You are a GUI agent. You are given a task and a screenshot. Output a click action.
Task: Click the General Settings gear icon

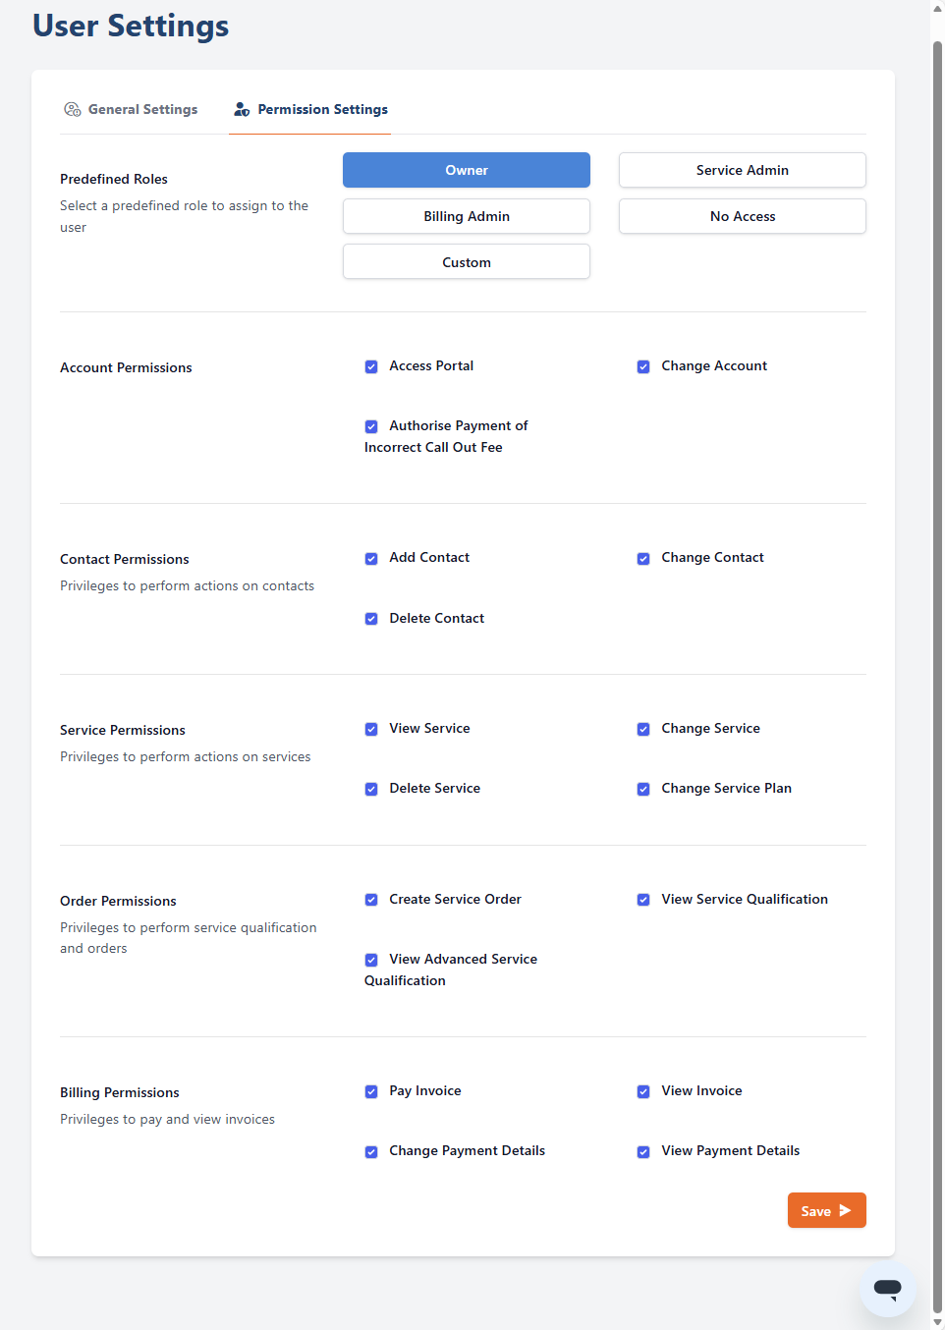73,109
